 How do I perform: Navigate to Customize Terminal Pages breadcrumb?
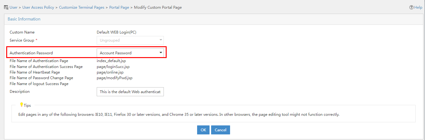[82, 7]
